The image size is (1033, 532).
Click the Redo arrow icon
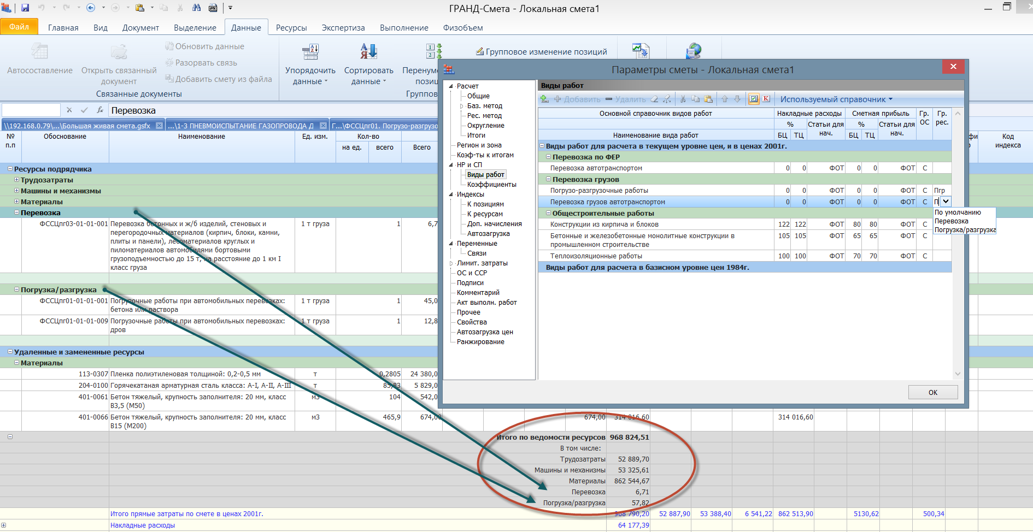pyautogui.click(x=66, y=8)
